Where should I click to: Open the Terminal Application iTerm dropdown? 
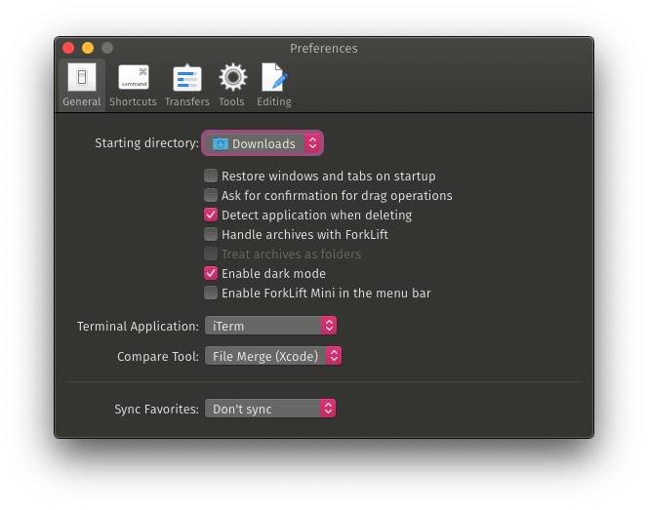coord(270,326)
